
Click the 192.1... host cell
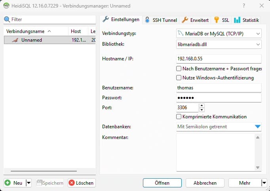coord(78,40)
